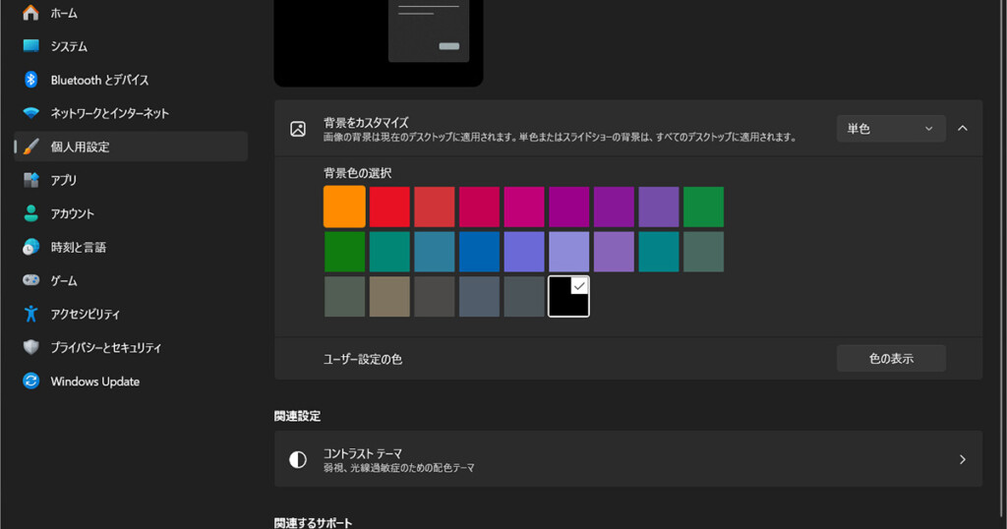Click the 個人用設定 paintbrush icon

[30, 147]
